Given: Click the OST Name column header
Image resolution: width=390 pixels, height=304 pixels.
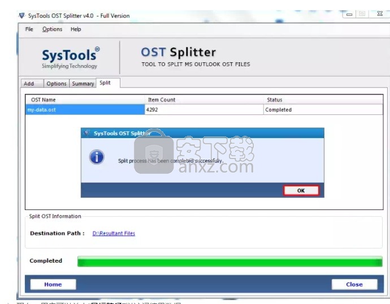Looking at the screenshot, I should 85,100.
